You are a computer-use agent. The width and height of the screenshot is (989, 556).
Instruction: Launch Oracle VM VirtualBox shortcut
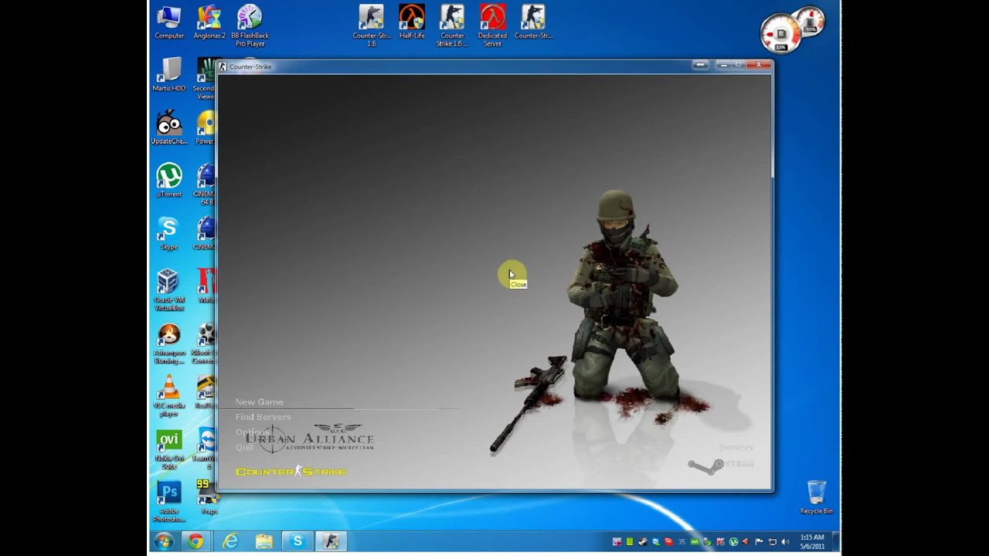click(x=168, y=290)
